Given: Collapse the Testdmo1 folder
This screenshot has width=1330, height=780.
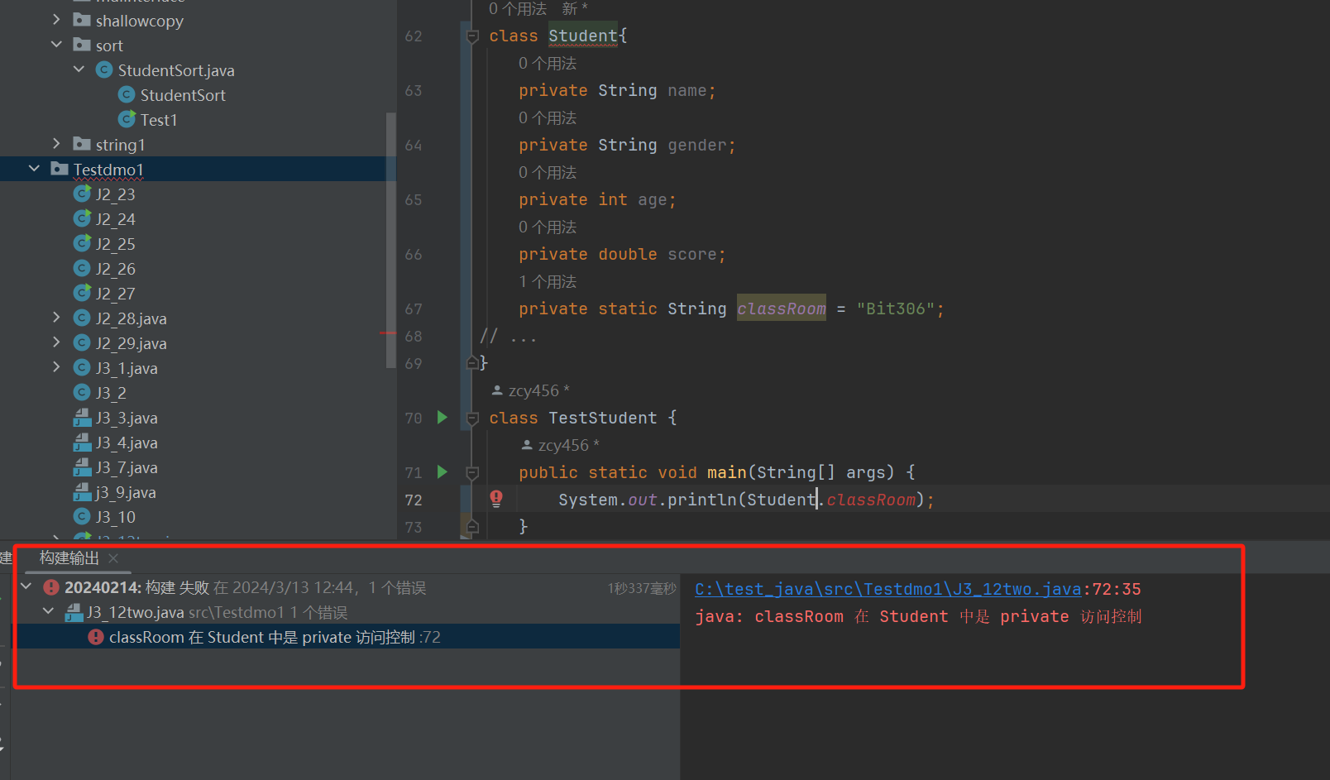Looking at the screenshot, I should 34,168.
